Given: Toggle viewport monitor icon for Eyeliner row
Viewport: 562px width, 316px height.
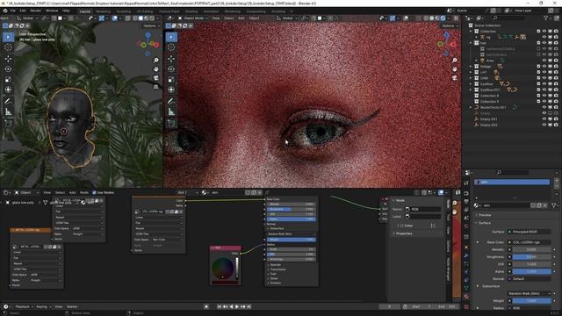Looking at the screenshot, I should tap(551, 84).
